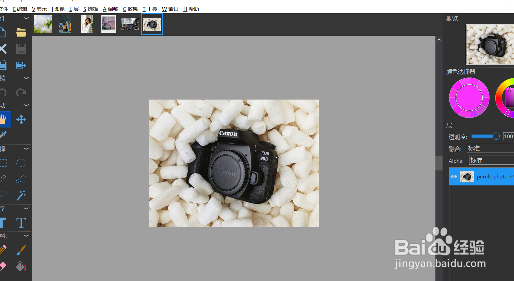The width and height of the screenshot is (514, 281).
Task: Click the New image page icon
Action: [3, 33]
